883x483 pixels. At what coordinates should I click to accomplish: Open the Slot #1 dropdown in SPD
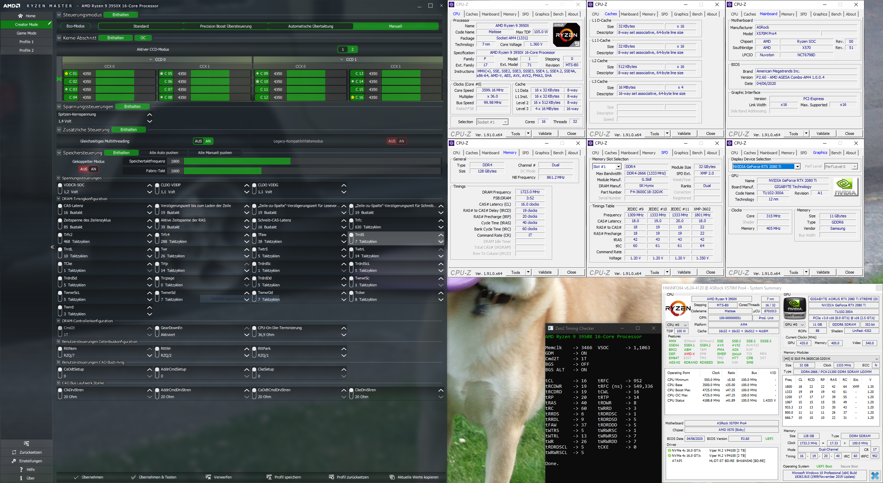pyautogui.click(x=618, y=167)
